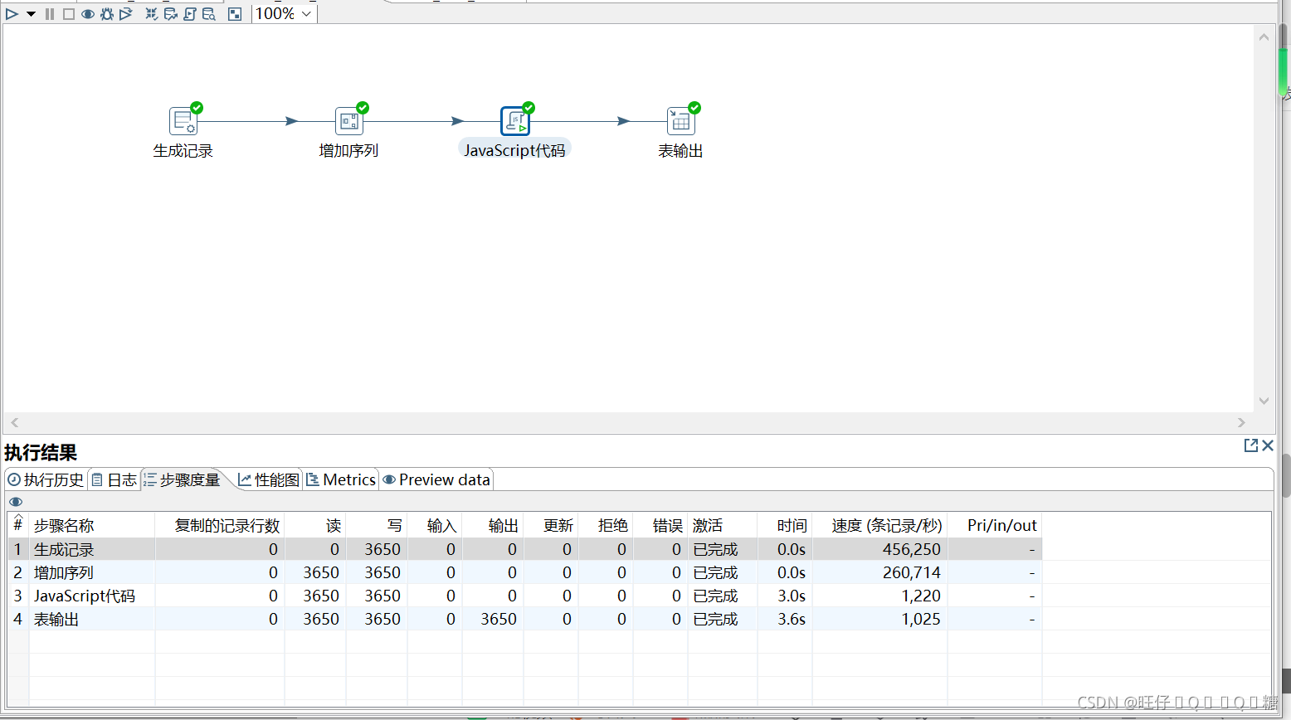
Task: Select the 增加序列 step icon
Action: pos(349,121)
